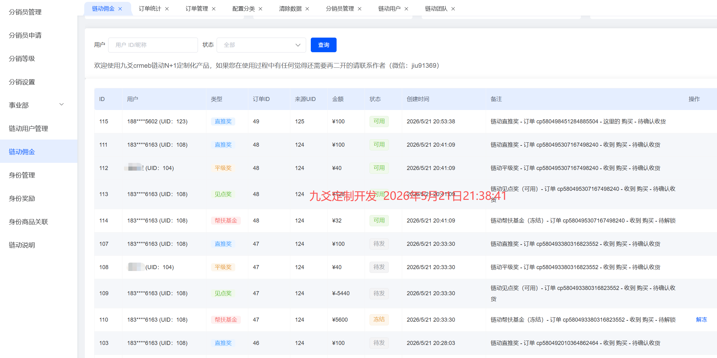Open the 链动用户 tab
The image size is (717, 358).
[x=389, y=9]
